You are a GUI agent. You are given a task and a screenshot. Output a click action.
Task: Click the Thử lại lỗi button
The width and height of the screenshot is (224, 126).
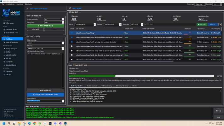click(35, 29)
